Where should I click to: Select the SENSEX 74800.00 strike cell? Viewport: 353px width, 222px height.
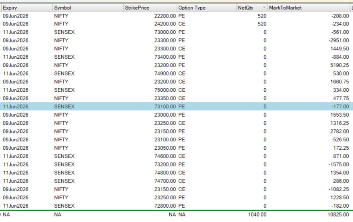pyautogui.click(x=165, y=173)
